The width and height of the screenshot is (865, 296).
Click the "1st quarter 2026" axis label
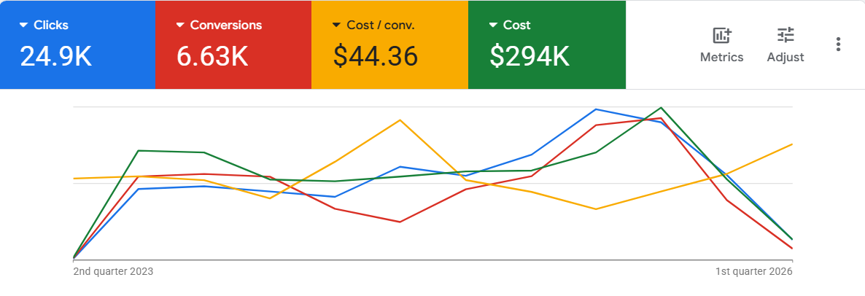pos(753,271)
